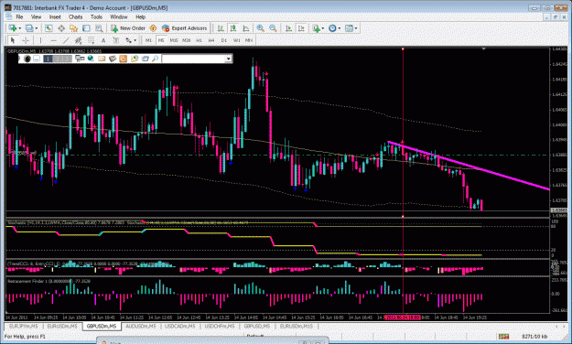Screen dimensions: 572x344
Task: Open the USDCADm,M5 chart tab
Action: [x=180, y=326]
